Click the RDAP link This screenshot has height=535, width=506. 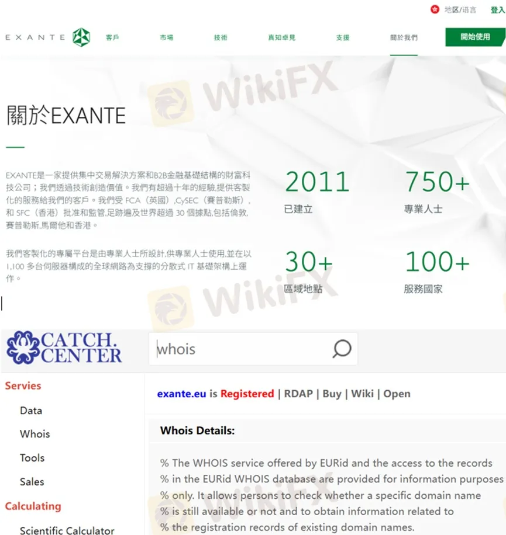298,394
